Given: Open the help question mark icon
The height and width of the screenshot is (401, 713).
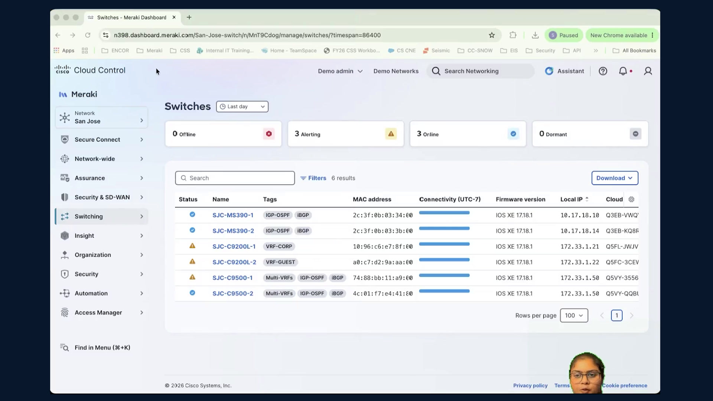Looking at the screenshot, I should [x=603, y=71].
